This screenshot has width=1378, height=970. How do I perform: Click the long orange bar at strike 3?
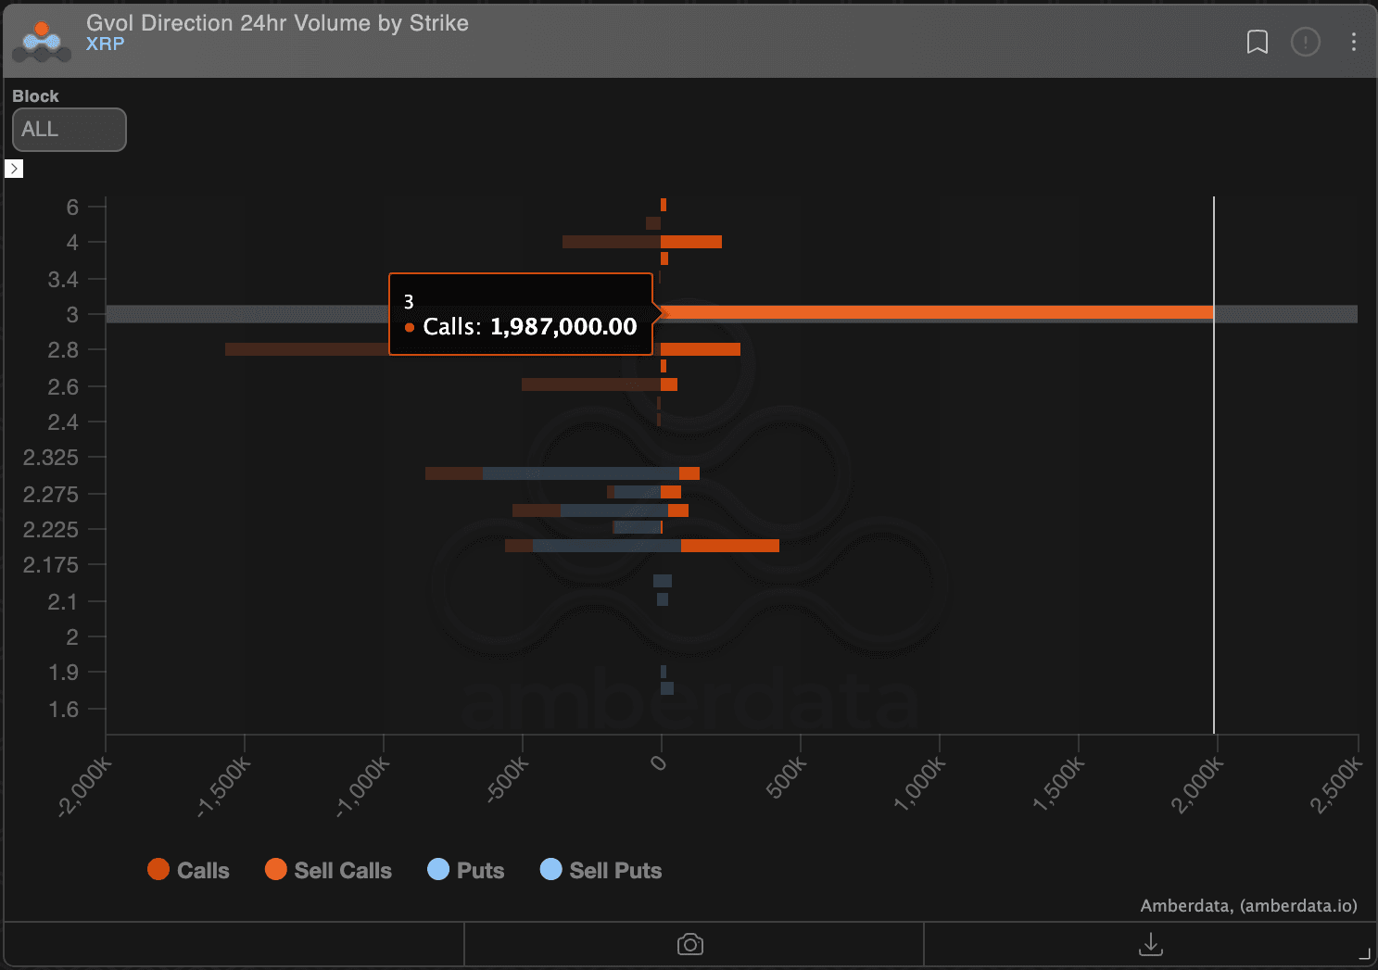coord(927,314)
